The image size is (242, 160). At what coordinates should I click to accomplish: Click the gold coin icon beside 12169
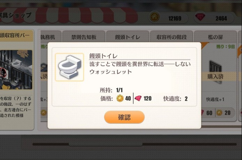tap(154, 17)
